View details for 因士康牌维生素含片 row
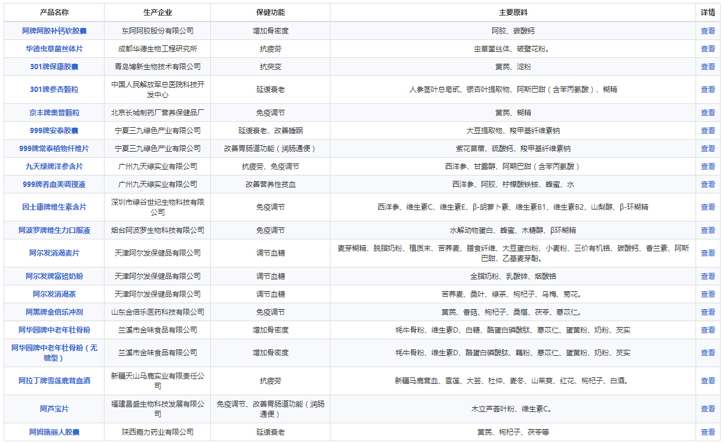This screenshot has width=723, height=443. coord(707,207)
